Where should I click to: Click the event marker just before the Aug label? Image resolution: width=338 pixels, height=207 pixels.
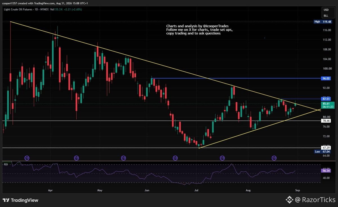[x=222, y=158]
